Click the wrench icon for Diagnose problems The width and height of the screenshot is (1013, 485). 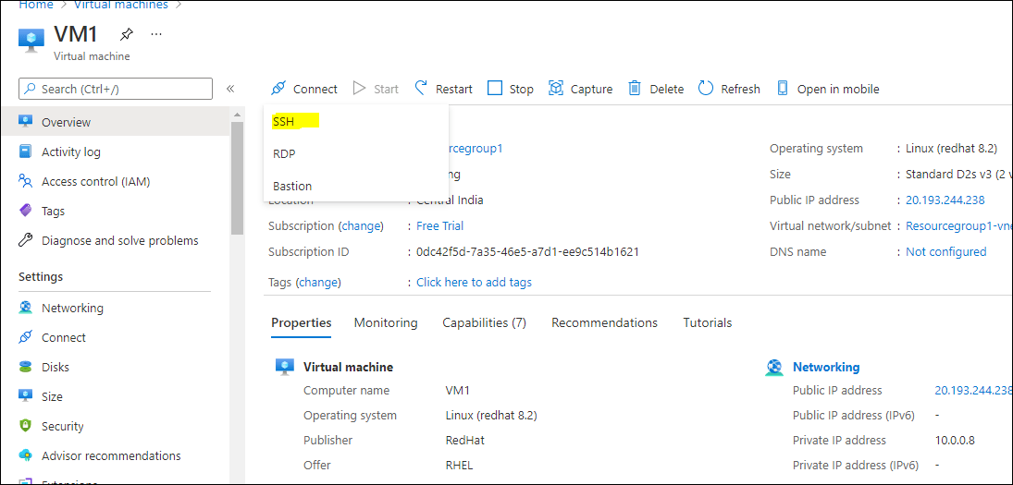(25, 240)
